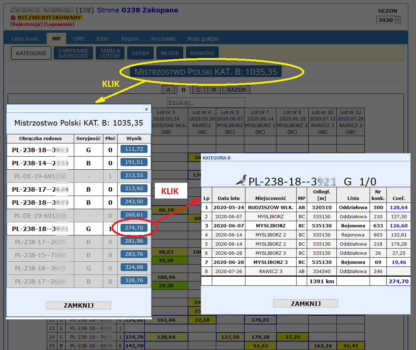This screenshot has height=350, width=416.
Task: Open the TABELA LOTÓW section
Action: click(110, 53)
